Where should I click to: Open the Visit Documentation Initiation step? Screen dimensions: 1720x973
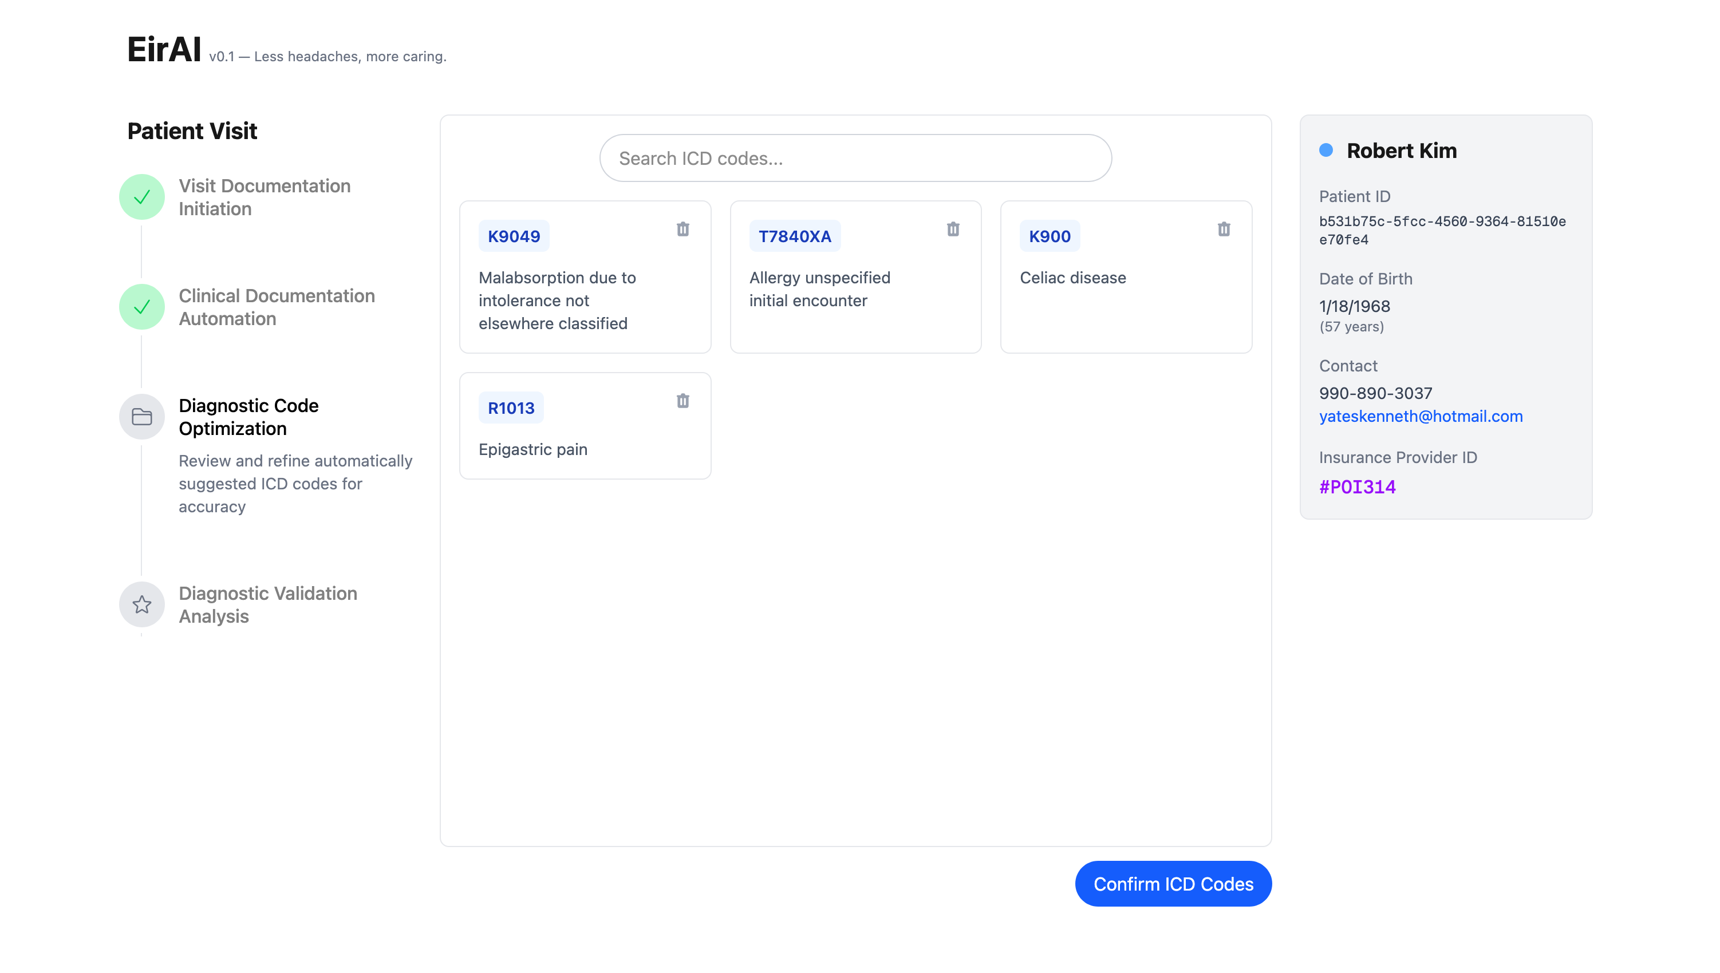pyautogui.click(x=264, y=197)
